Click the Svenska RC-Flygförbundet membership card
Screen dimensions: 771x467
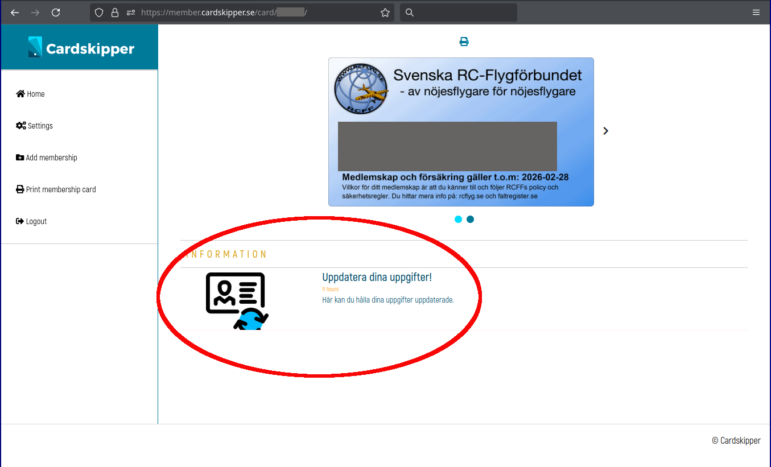coord(461,132)
